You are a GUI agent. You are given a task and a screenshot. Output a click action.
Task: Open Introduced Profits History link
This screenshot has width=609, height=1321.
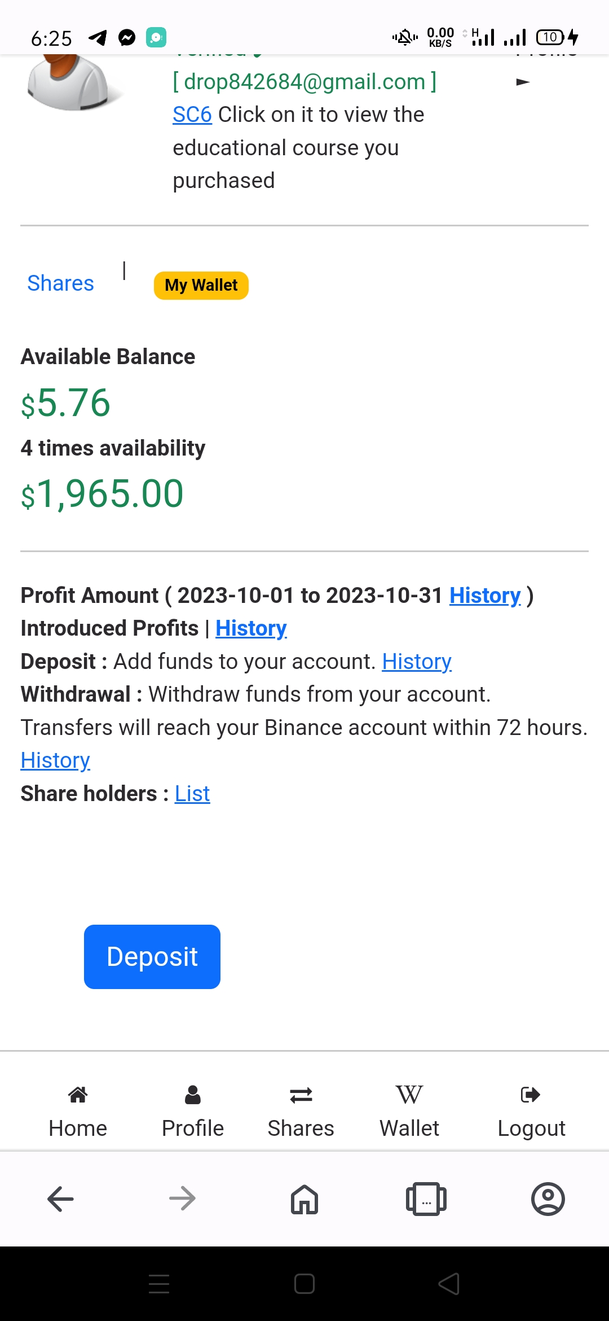pyautogui.click(x=251, y=628)
